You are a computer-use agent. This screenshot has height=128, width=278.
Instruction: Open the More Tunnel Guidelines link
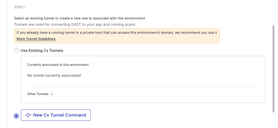36,39
